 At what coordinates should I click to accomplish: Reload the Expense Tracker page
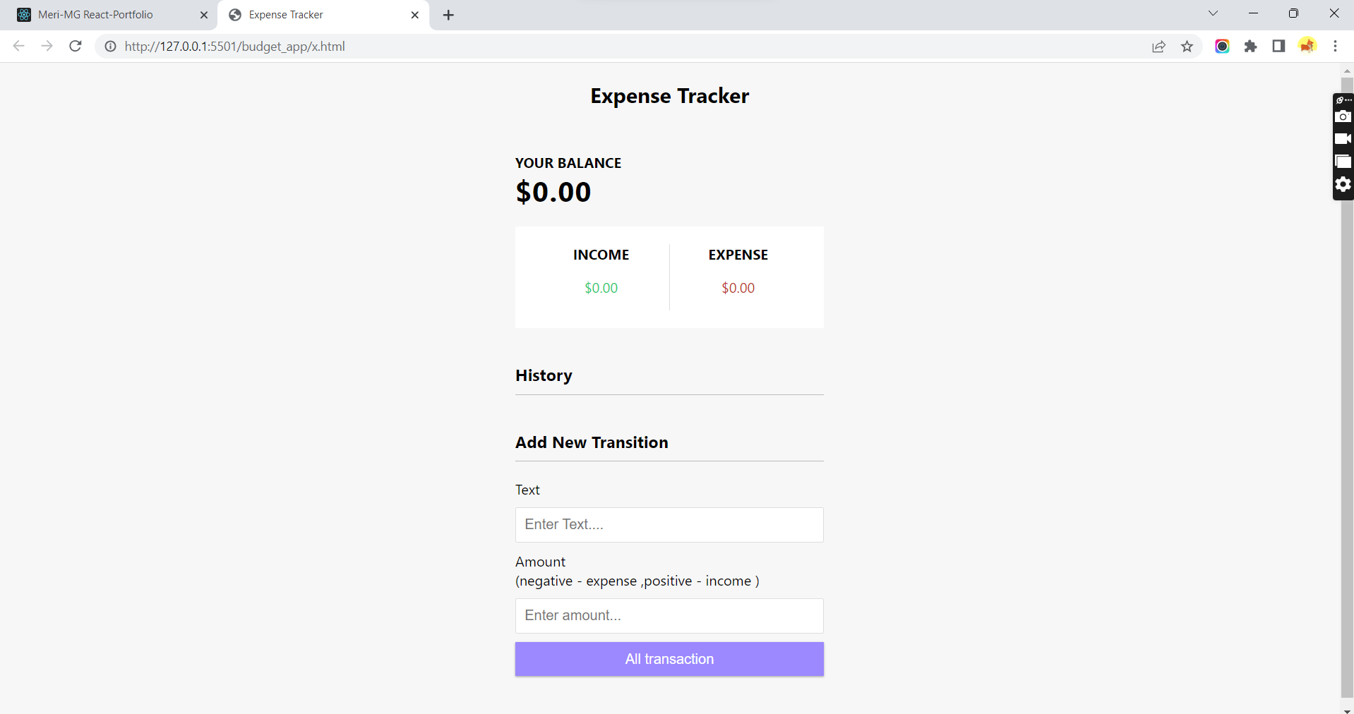tap(76, 47)
